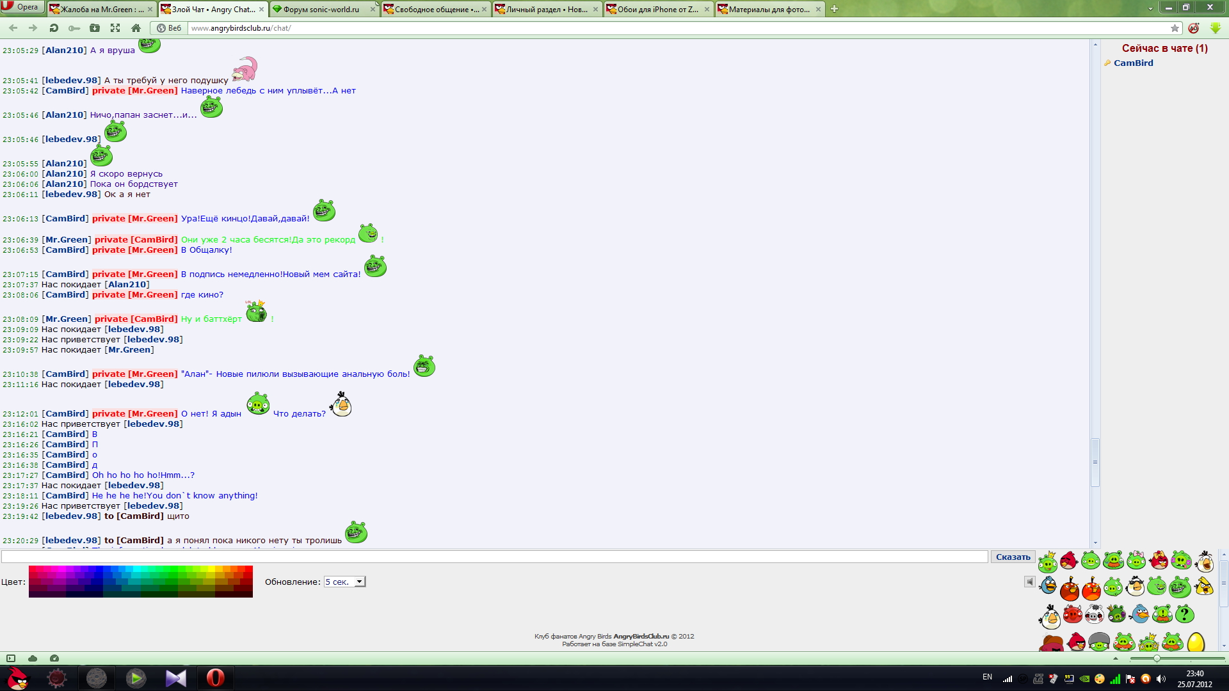Click Opera's reload page icon

pyautogui.click(x=54, y=28)
